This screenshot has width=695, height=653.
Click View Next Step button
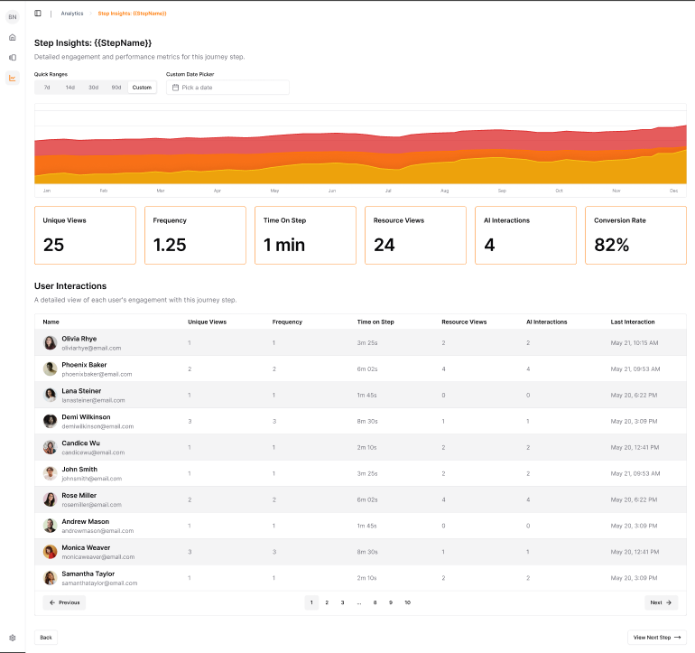(657, 638)
